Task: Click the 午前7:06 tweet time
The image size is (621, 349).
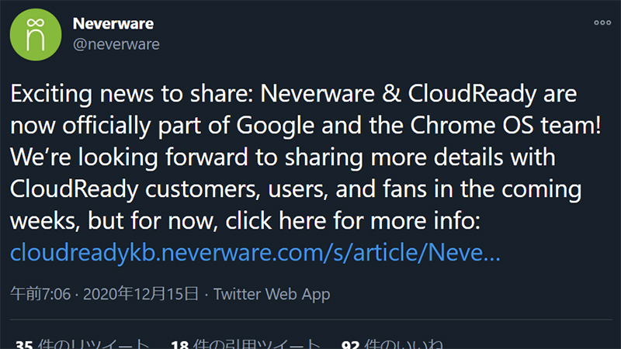Action: tap(33, 295)
